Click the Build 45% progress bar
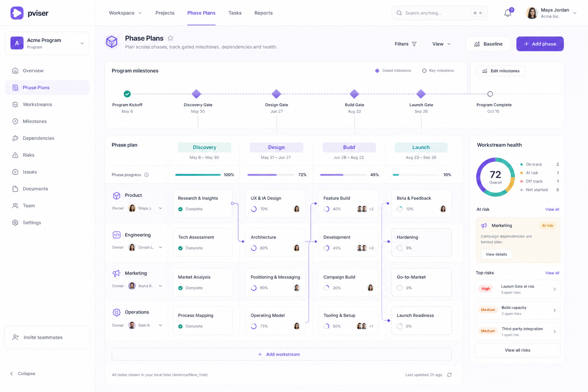This screenshot has height=392, width=588. tap(343, 175)
